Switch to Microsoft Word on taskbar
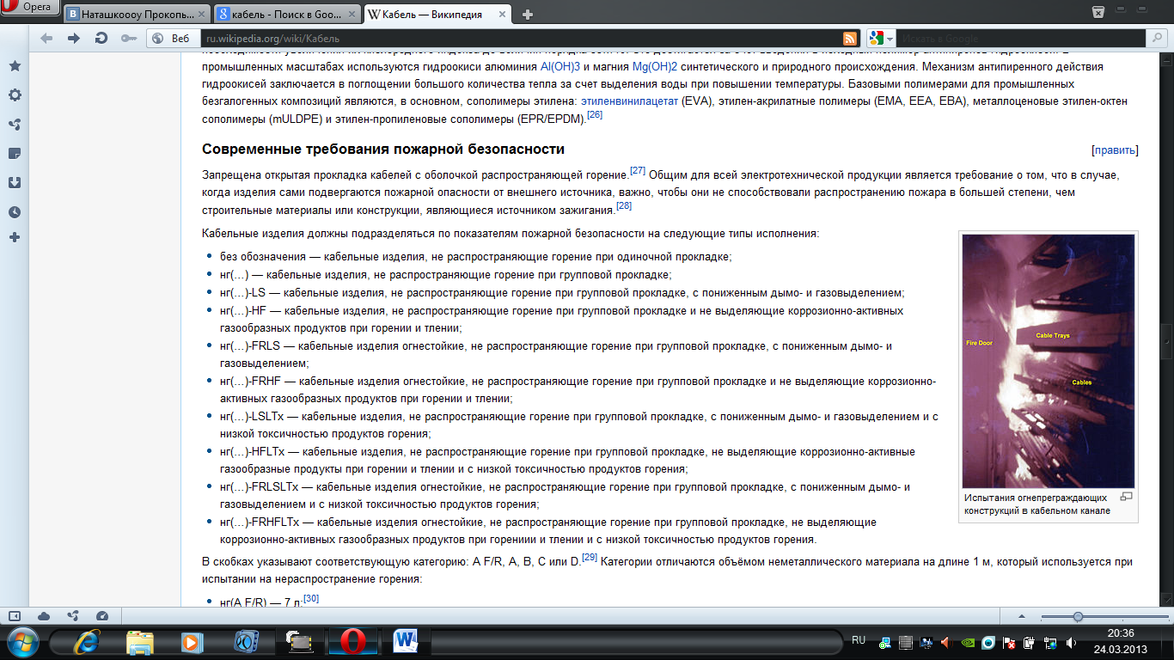Image resolution: width=1174 pixels, height=660 pixels. pyautogui.click(x=406, y=642)
